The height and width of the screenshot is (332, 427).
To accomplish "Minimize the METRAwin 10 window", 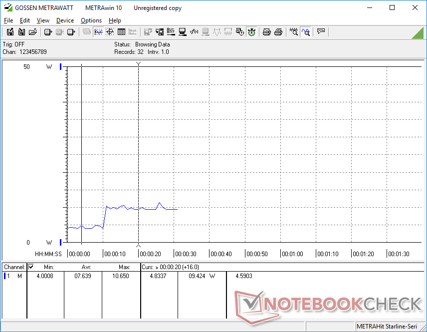I will (x=370, y=7).
